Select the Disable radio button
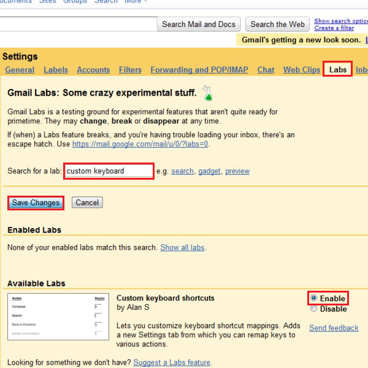This screenshot has width=368, height=368. [314, 309]
